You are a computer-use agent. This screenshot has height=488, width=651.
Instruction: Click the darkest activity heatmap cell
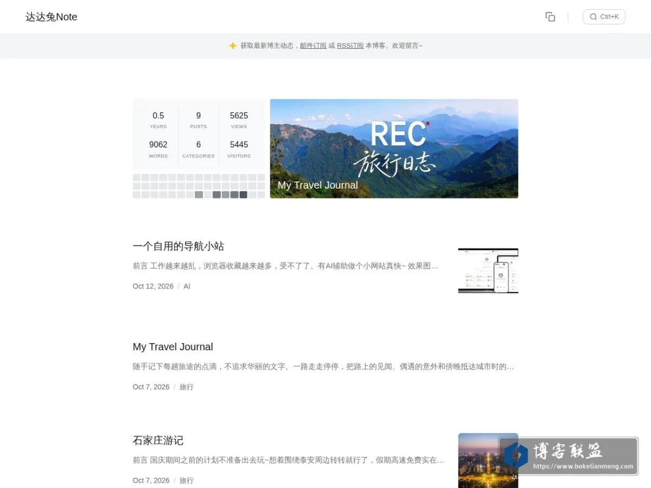coord(243,195)
